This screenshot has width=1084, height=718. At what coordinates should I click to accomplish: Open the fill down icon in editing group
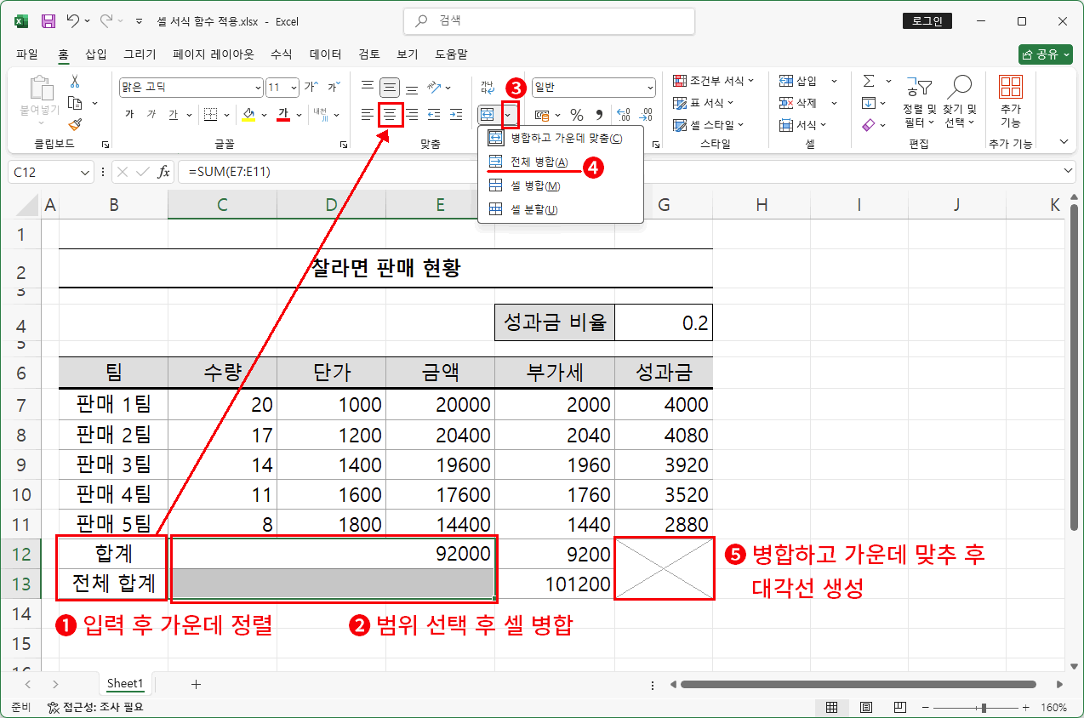(x=868, y=103)
